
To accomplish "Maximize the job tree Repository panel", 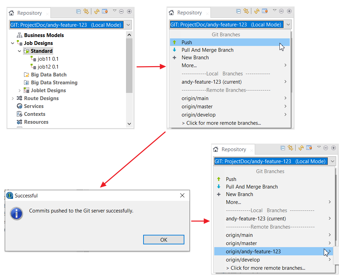I will click(129, 12).
